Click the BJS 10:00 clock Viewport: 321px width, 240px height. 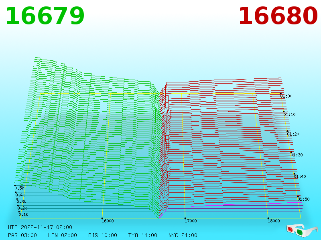point(103,235)
